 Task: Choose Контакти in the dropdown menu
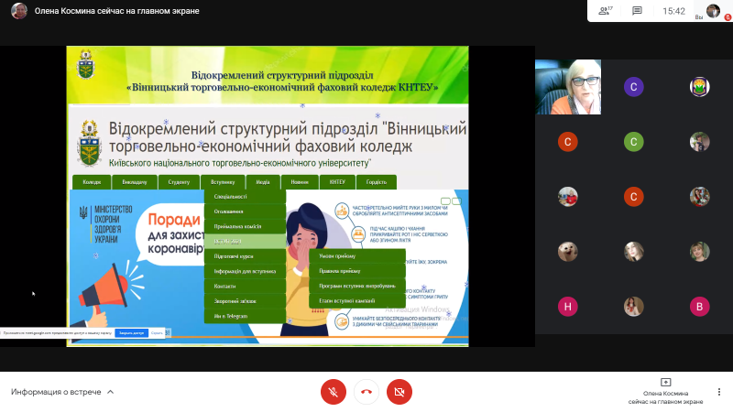click(245, 287)
